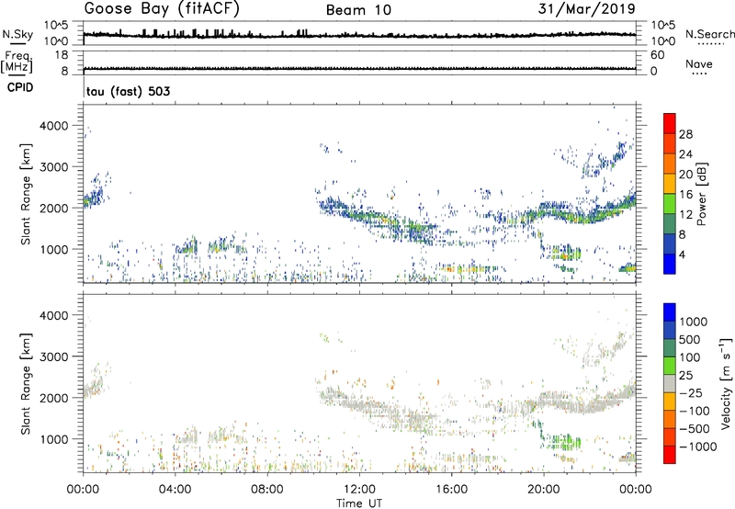The width and height of the screenshot is (735, 509).
Task: Click the orange power echo near 16:00 at 500 km
Action: pos(464,269)
